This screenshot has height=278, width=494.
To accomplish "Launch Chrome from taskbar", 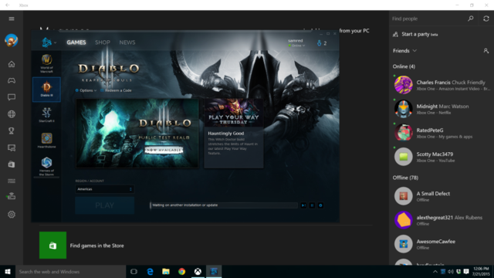I will [182, 271].
